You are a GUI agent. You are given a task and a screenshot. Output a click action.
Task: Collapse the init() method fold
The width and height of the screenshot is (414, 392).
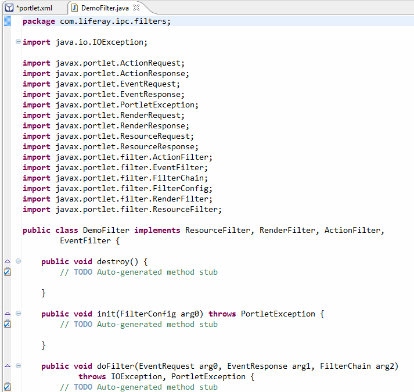coord(18,314)
